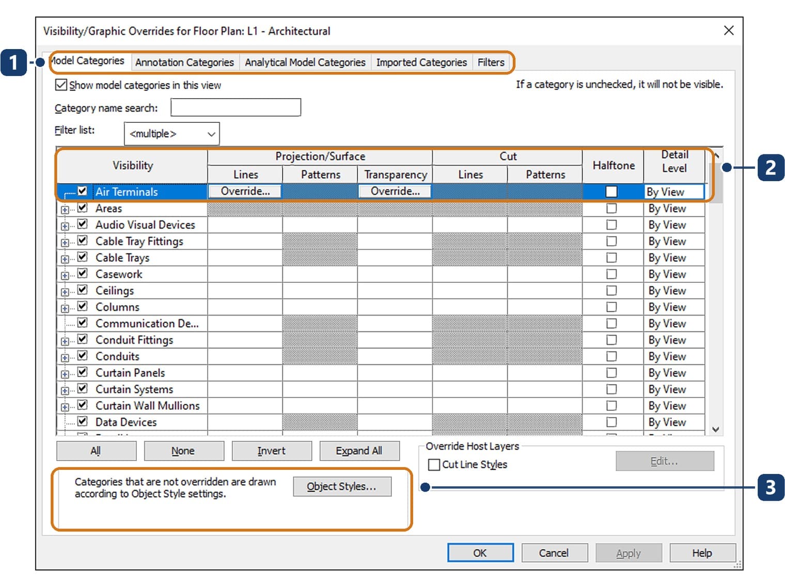Toggle the Casework visibility checkbox

82,274
